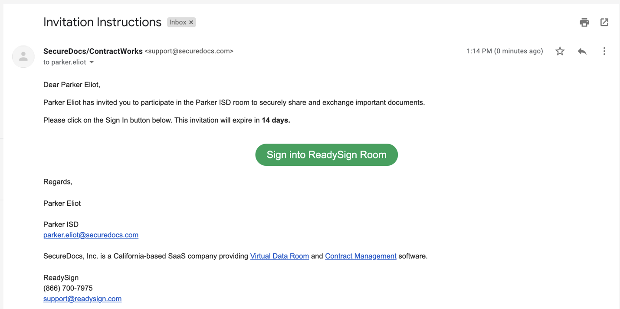This screenshot has height=309, width=620.
Task: Click the Invitation Instructions subject heading
Action: tap(102, 22)
